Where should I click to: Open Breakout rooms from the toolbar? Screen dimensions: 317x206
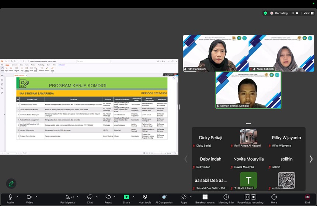205,197
